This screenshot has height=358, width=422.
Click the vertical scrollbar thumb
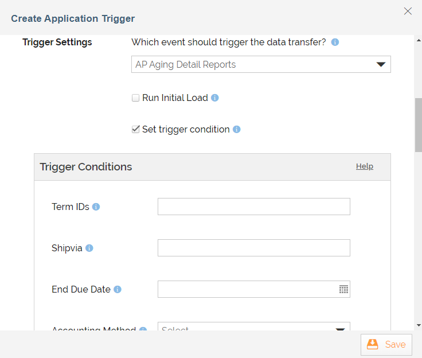tap(419, 125)
